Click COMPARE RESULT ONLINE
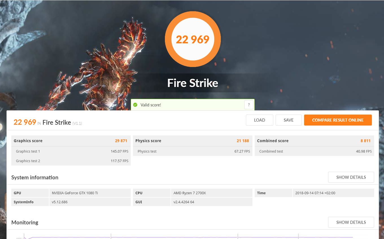 point(338,120)
